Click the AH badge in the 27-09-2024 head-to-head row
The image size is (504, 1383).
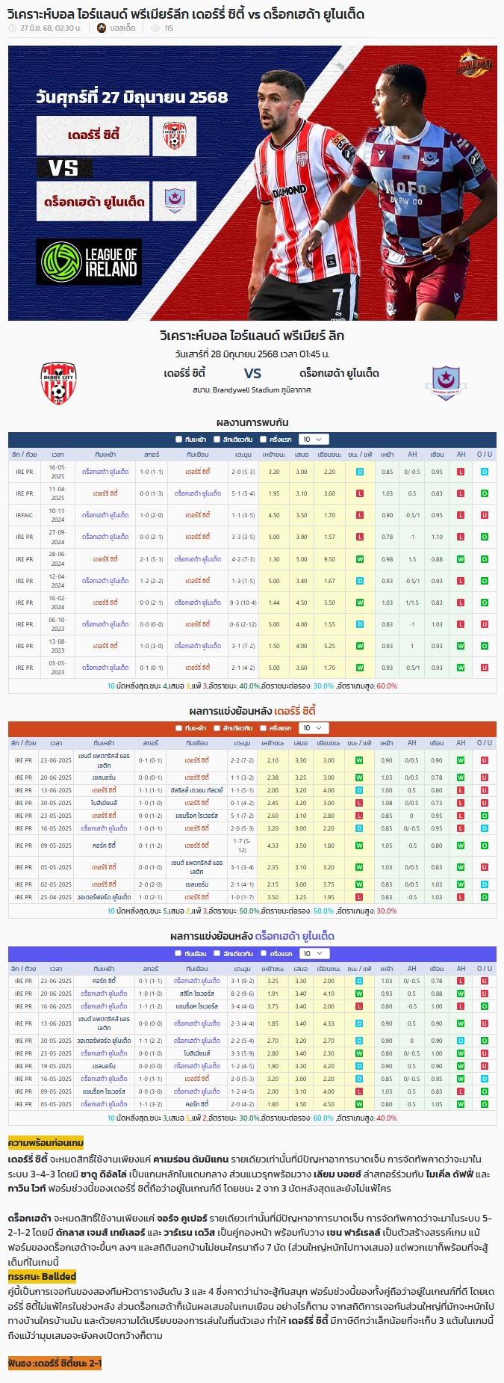click(x=461, y=537)
